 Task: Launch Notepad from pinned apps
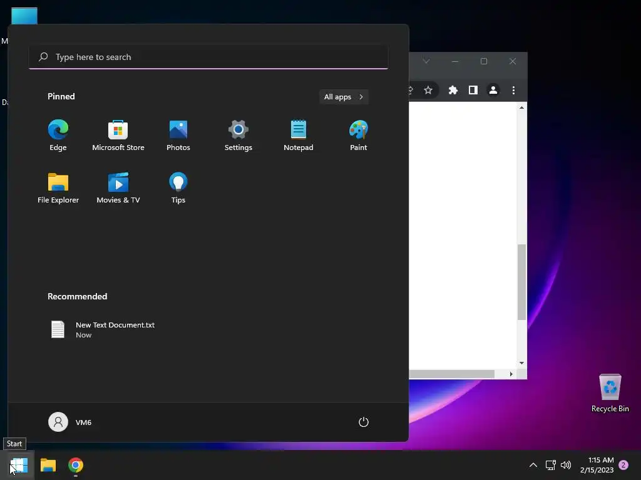pyautogui.click(x=299, y=136)
